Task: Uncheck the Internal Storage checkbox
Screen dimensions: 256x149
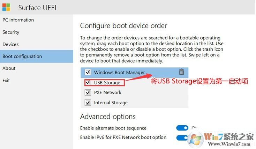Action: (x=88, y=103)
